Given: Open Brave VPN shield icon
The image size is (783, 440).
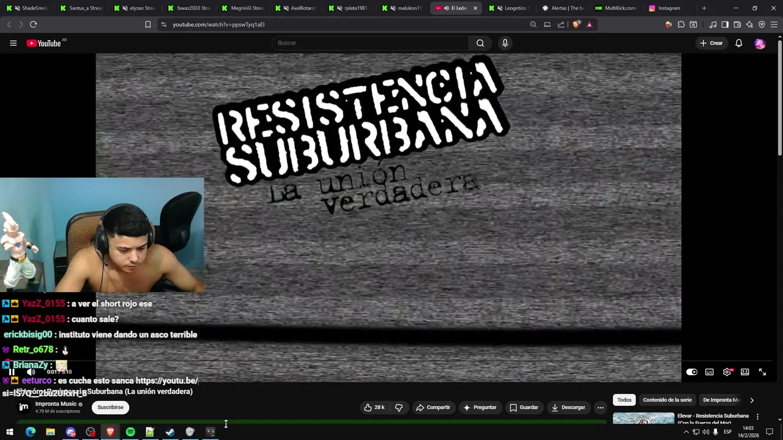Looking at the screenshot, I should [762, 24].
